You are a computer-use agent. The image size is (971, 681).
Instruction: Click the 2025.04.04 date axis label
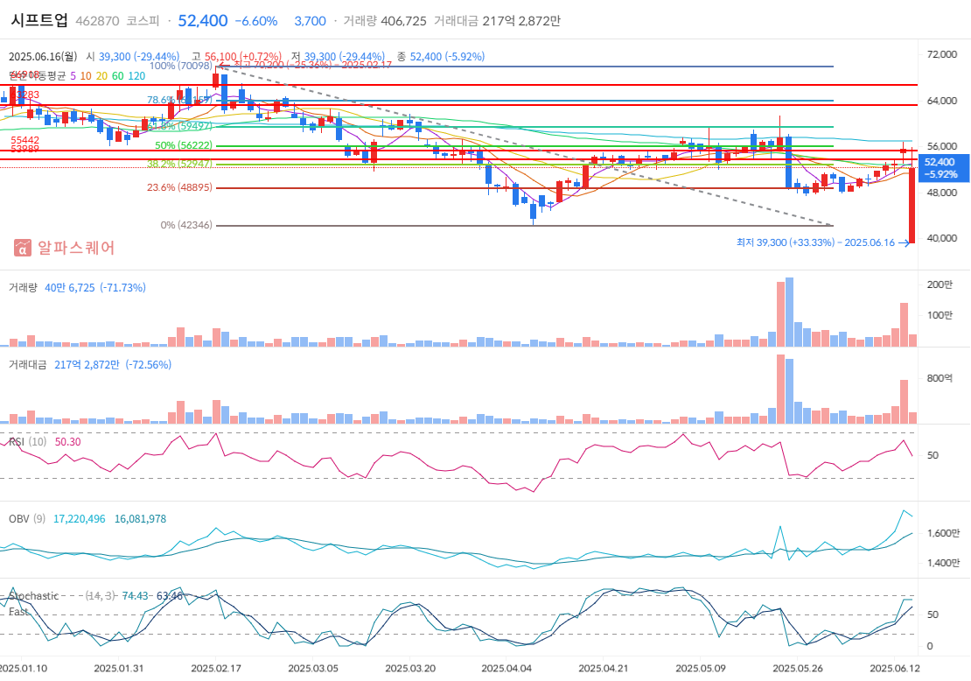coord(506,669)
